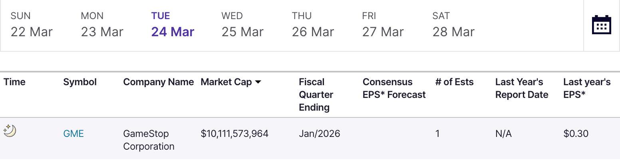Image resolution: width=620 pixels, height=160 pixels.
Task: Click the Symbol column header
Action: click(x=80, y=82)
